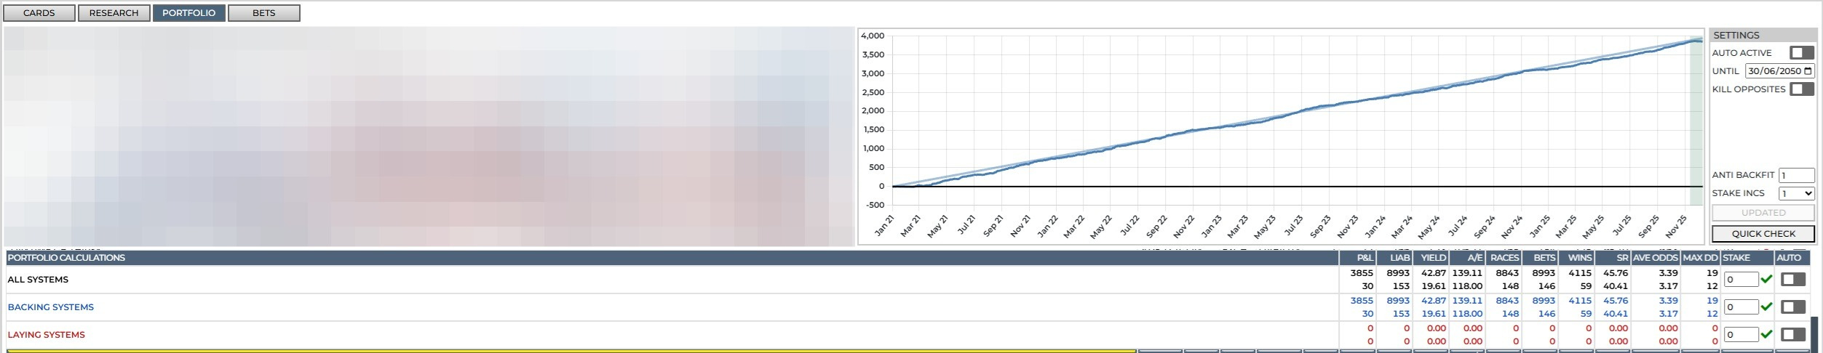This screenshot has width=1823, height=353.
Task: Click green checkmark for BACKING SYSTEMS stake
Action: [x=1766, y=307]
